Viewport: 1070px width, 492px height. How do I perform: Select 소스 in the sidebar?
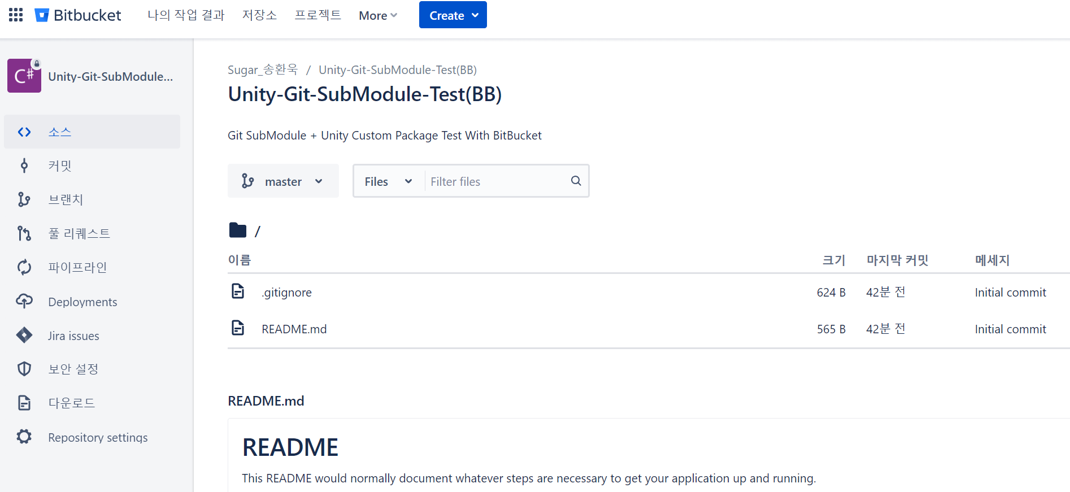(x=92, y=132)
